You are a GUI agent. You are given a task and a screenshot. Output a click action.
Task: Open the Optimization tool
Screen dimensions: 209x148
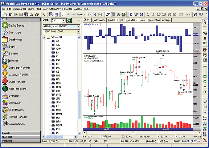[12, 103]
